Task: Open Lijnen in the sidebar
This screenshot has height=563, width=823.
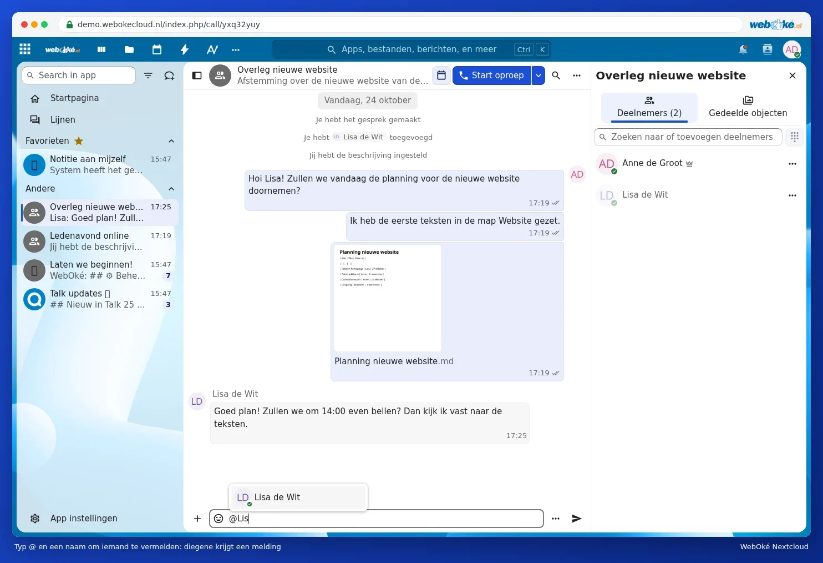Action: (100, 120)
